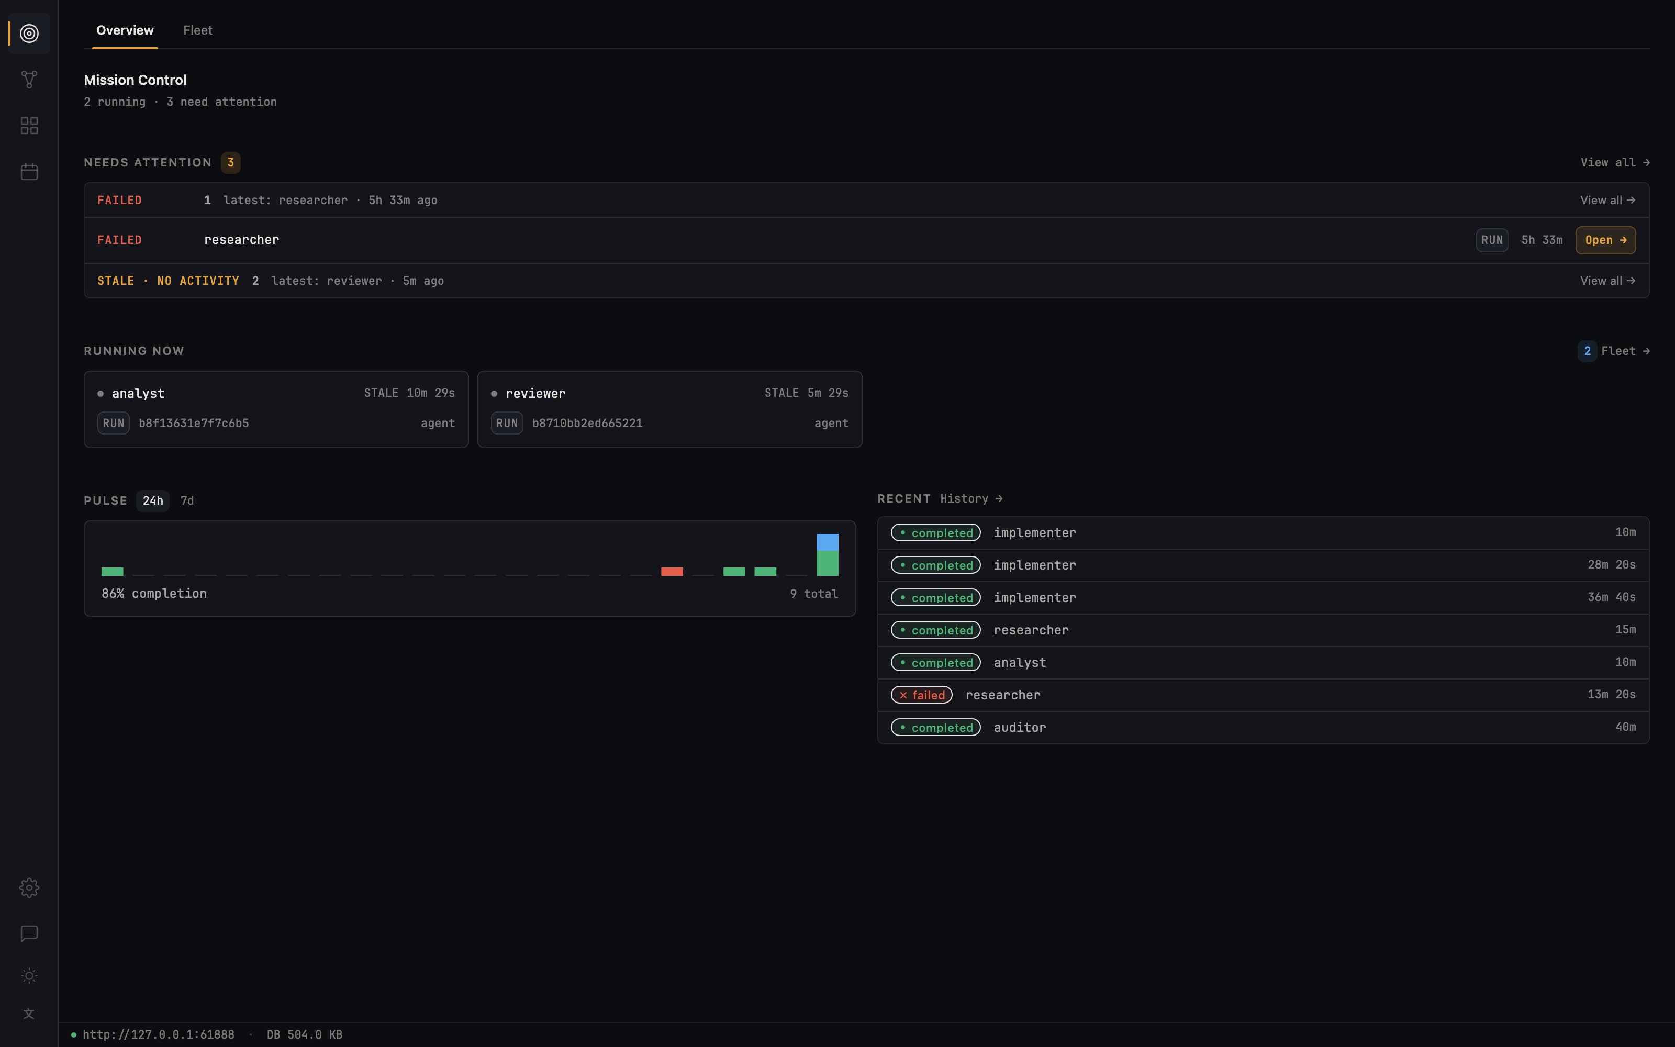Click the RUN badge in failed researcher row
This screenshot has width=1675, height=1047.
tap(1492, 240)
